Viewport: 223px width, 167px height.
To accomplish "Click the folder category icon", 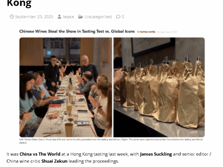I will click(81, 17).
